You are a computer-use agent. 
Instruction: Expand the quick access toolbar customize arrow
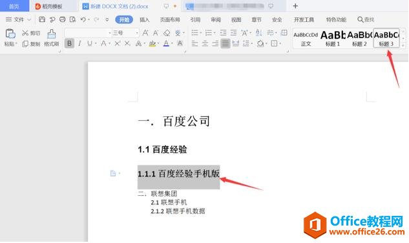pyautogui.click(x=107, y=19)
